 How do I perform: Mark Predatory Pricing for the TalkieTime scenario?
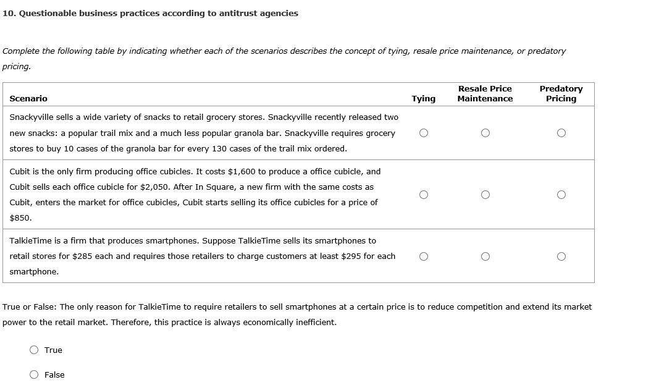coord(561,256)
